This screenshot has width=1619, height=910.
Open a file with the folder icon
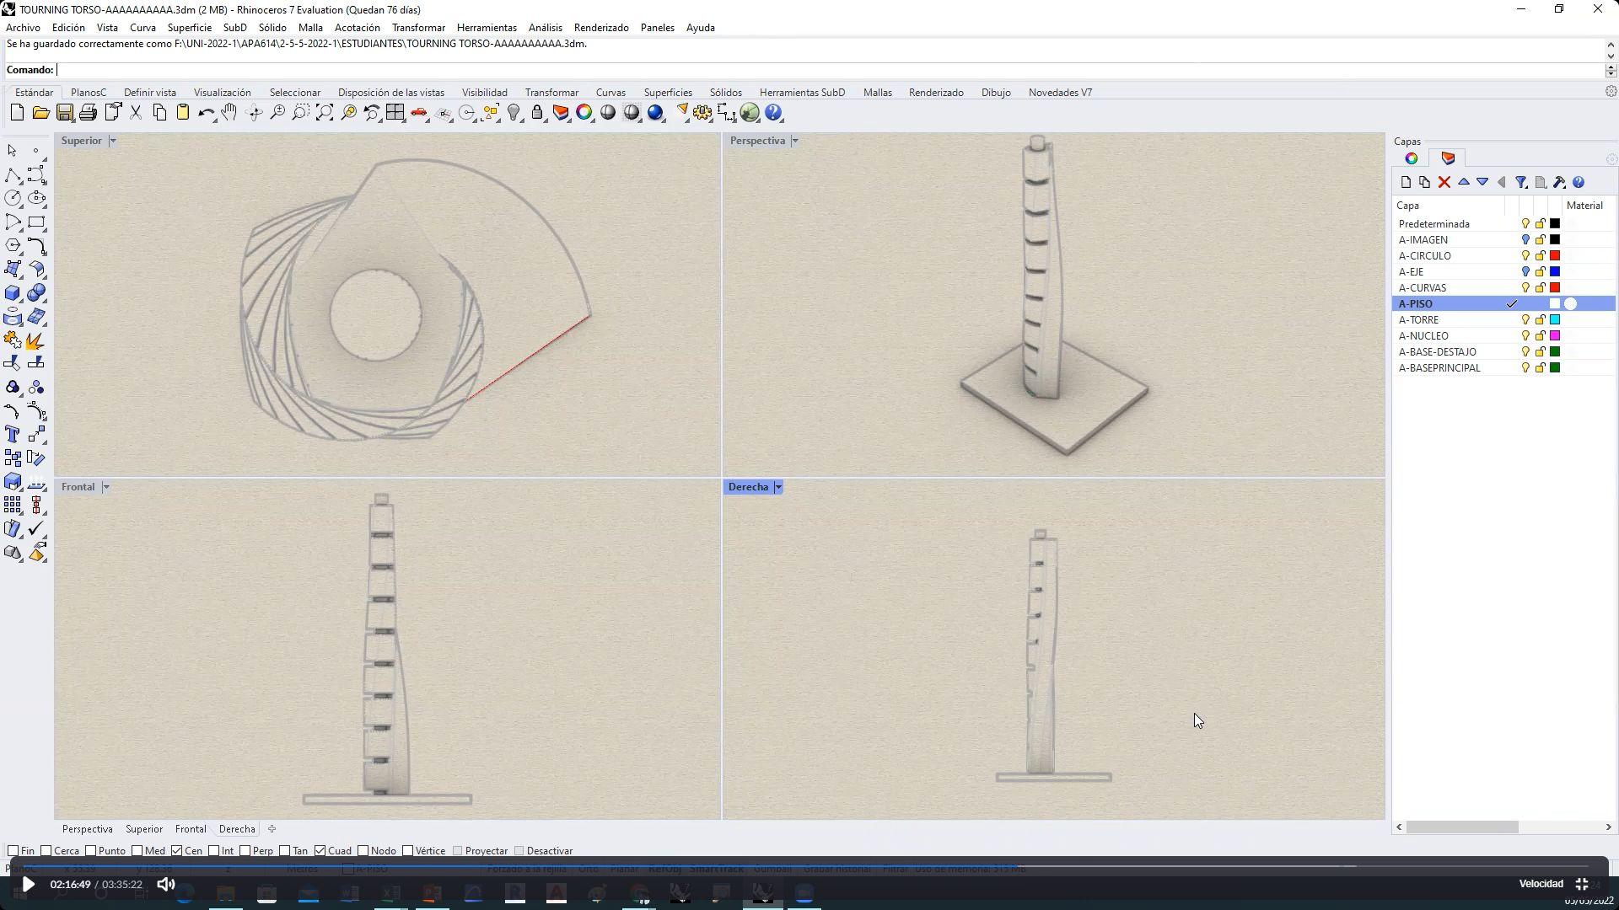40,113
